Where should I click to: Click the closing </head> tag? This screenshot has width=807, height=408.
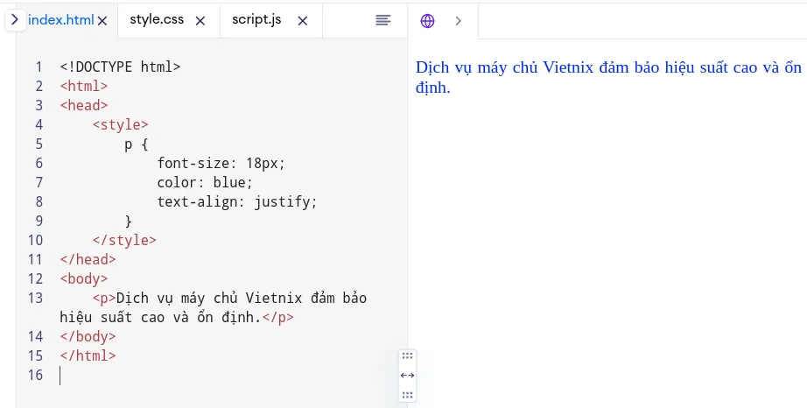click(88, 259)
